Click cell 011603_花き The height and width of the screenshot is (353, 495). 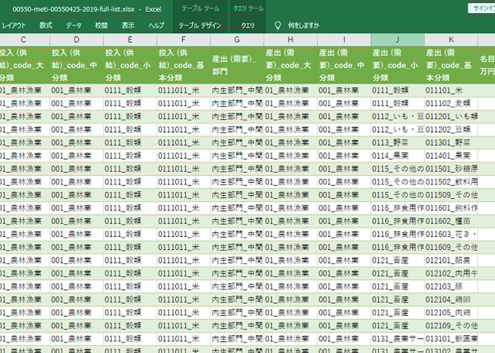point(451,234)
